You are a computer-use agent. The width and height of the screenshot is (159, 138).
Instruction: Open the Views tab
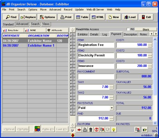pyautogui.click(x=46, y=24)
